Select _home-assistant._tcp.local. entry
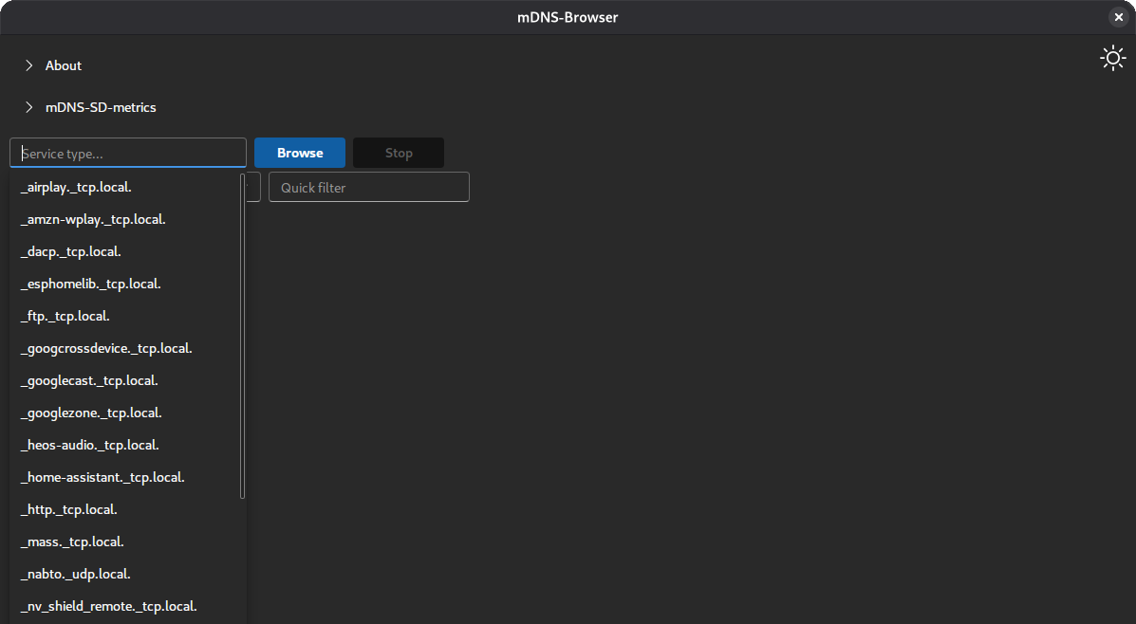1136x624 pixels. (x=102, y=477)
